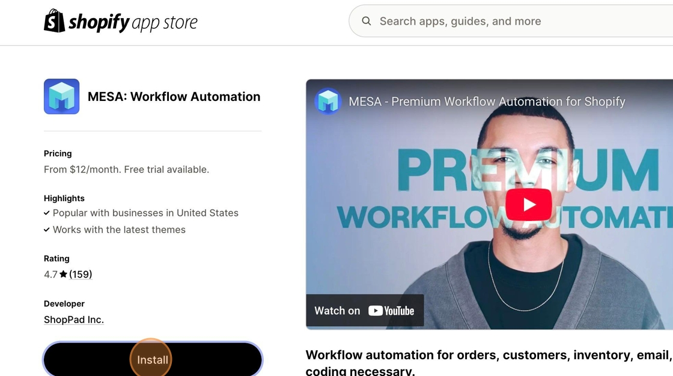Click the star icon next to the 4.7 rating
The height and width of the screenshot is (376, 673).
pyautogui.click(x=63, y=274)
